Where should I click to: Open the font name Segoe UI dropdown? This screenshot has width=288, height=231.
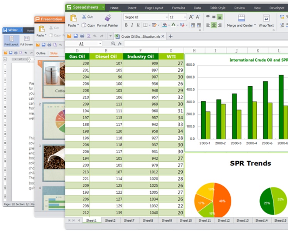coord(167,17)
